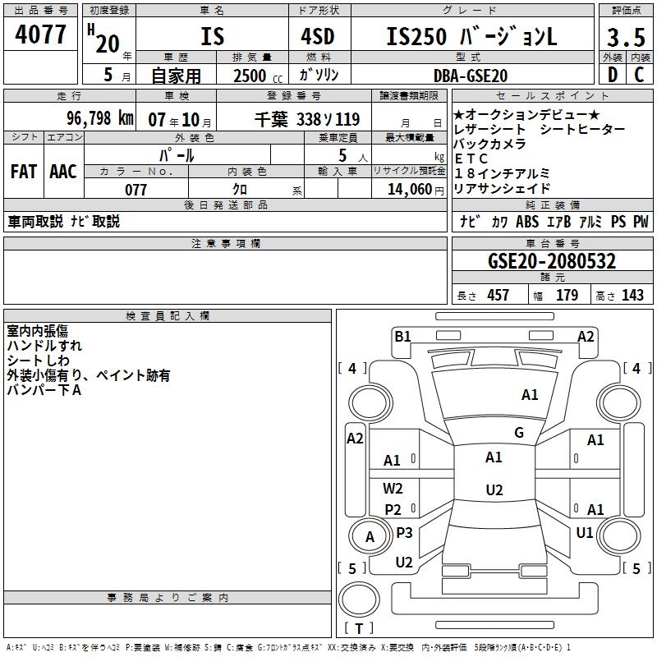Click the G windshield mark on diagram

(x=519, y=433)
